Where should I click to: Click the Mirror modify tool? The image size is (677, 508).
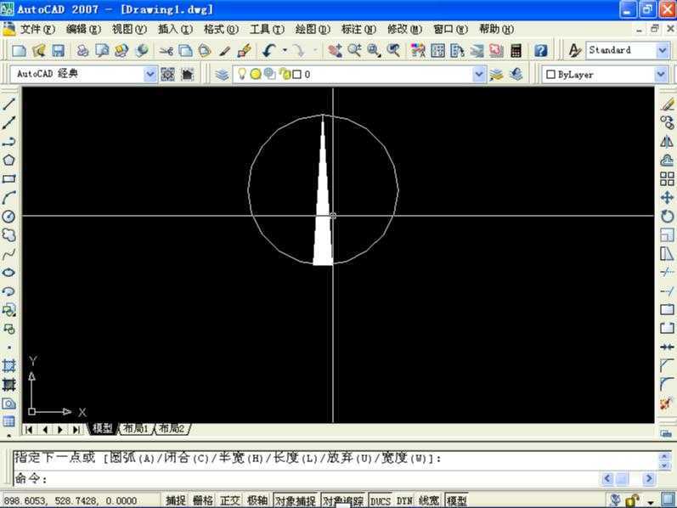[668, 141]
